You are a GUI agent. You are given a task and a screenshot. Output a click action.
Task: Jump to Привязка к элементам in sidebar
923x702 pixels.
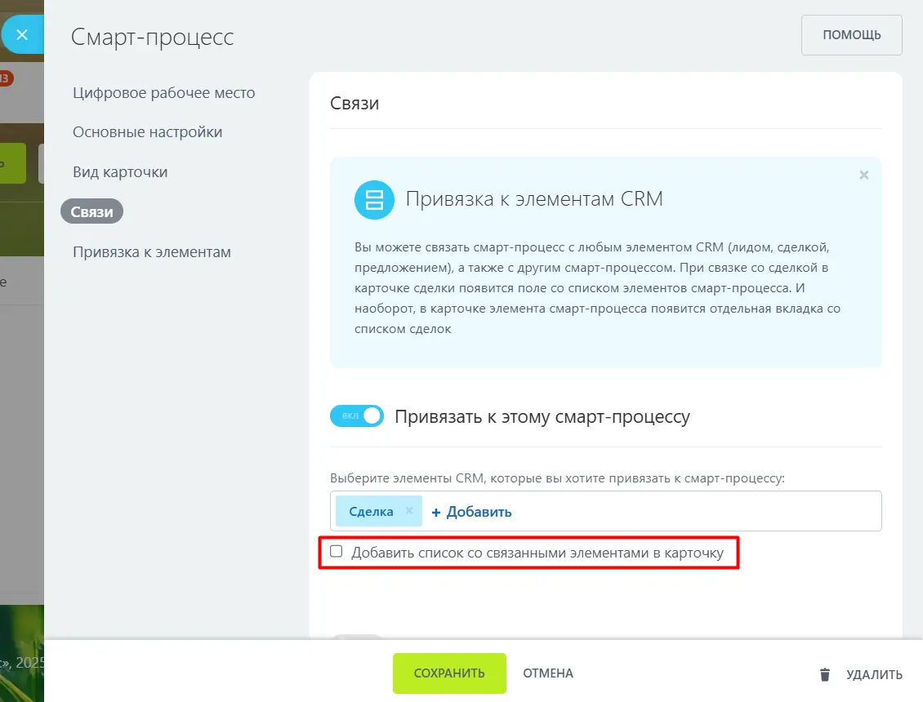click(152, 252)
